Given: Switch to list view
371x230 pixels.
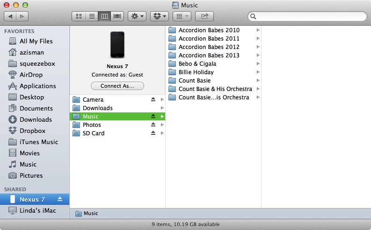Looking at the screenshot, I should click(92, 16).
